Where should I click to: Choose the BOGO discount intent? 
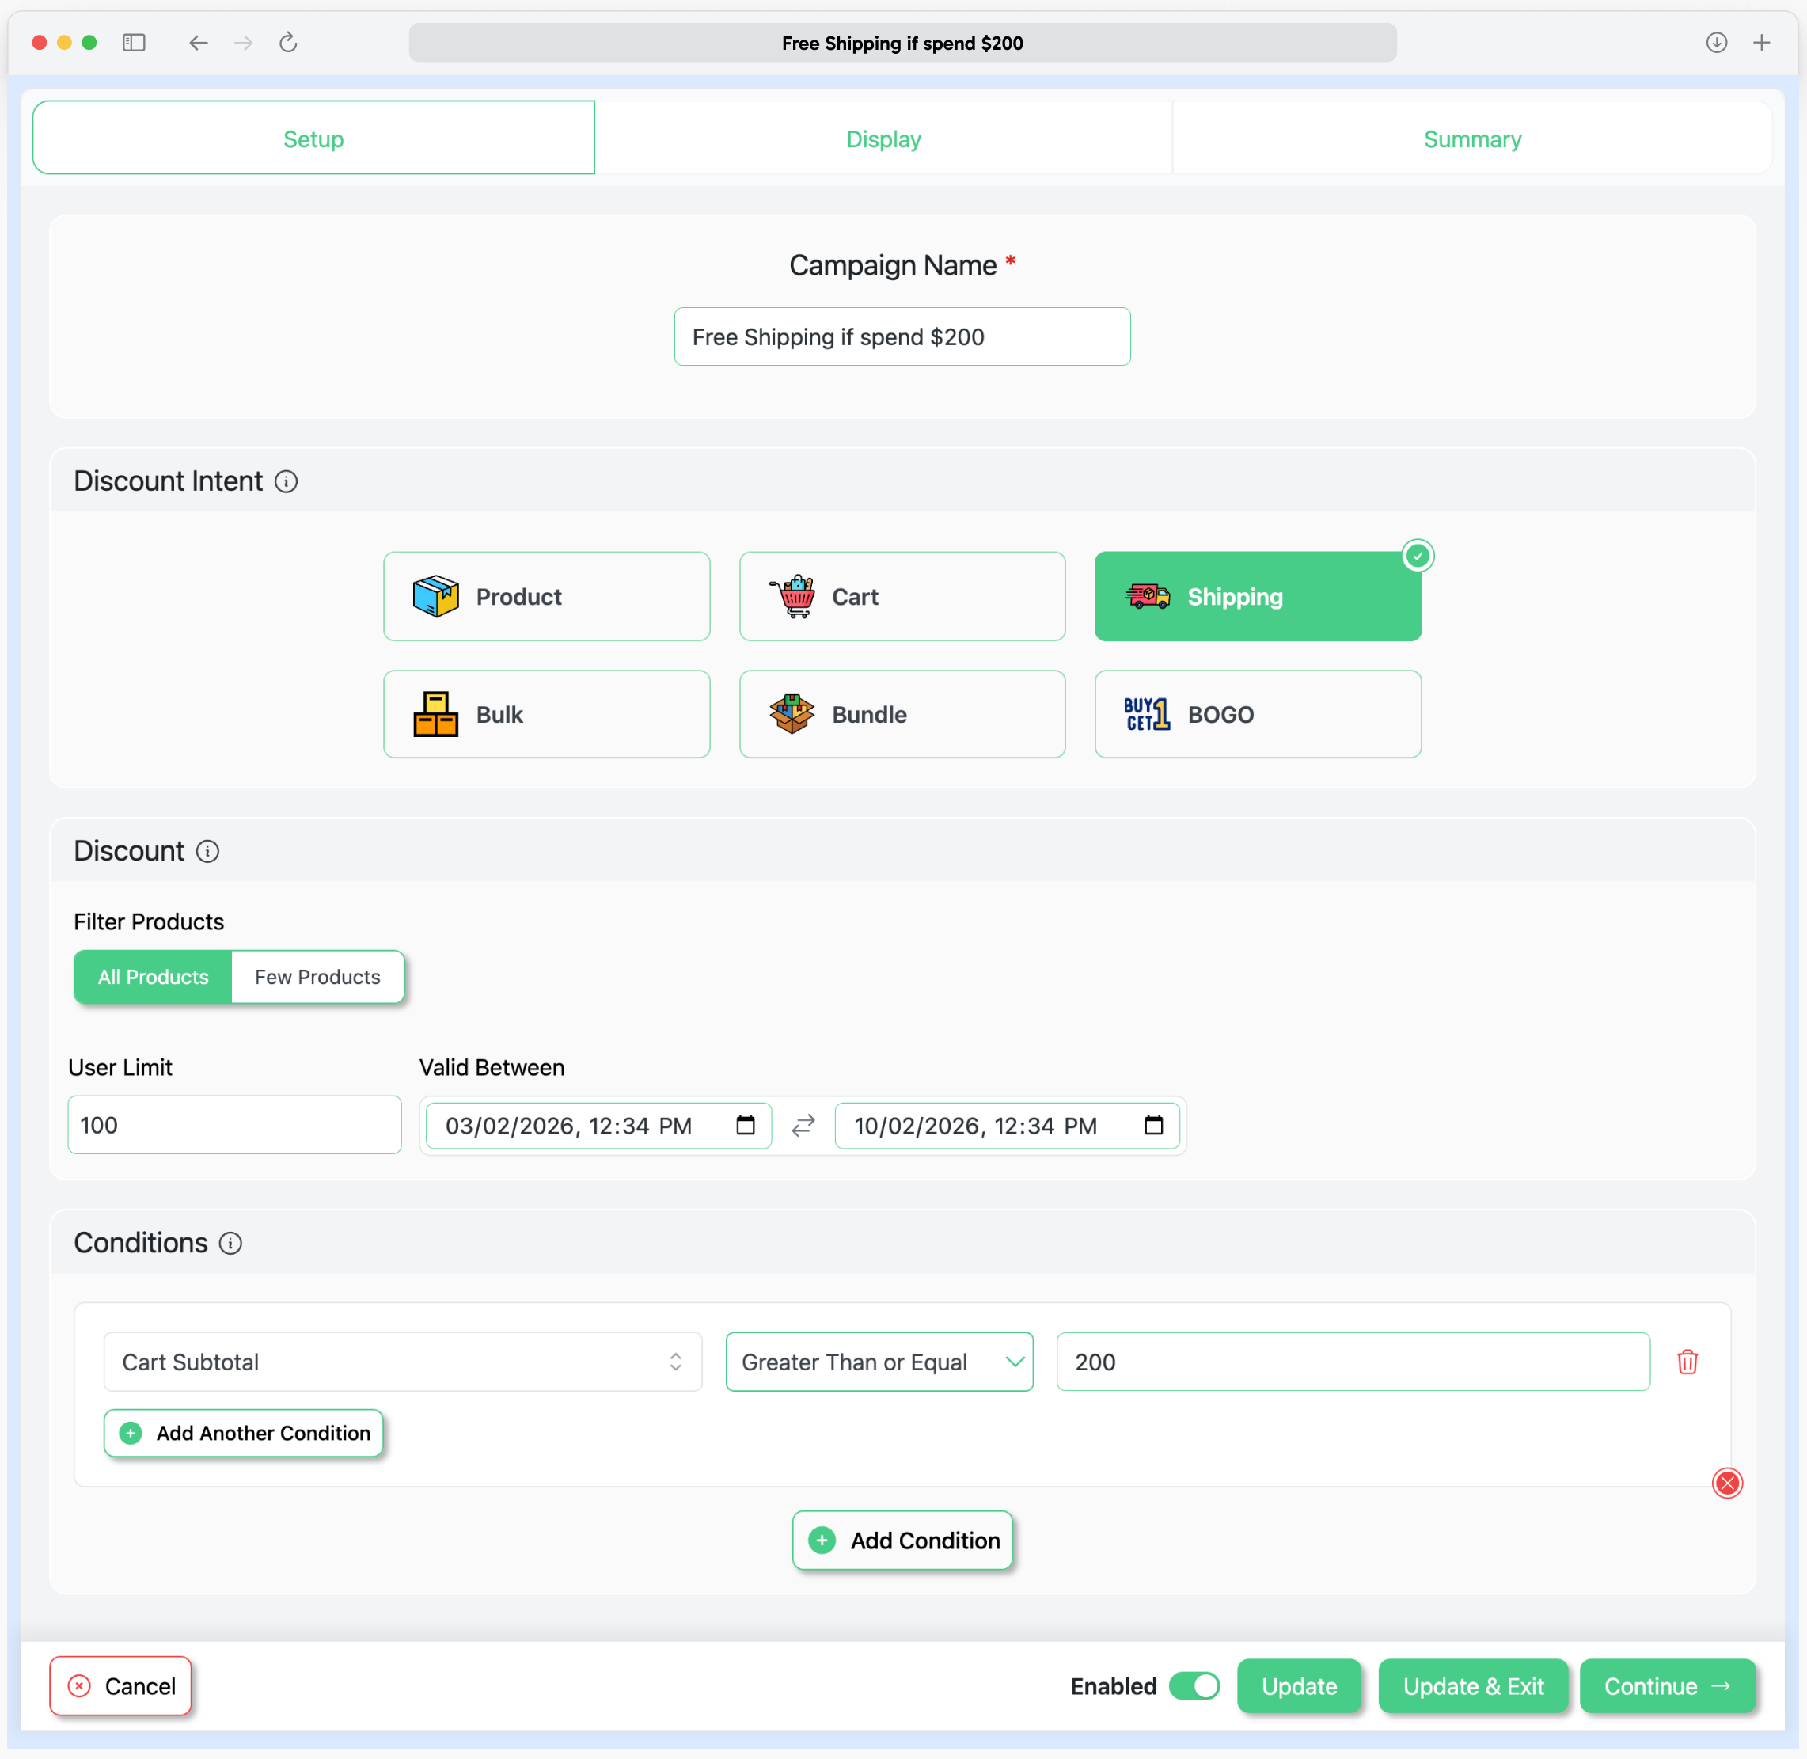(1258, 714)
